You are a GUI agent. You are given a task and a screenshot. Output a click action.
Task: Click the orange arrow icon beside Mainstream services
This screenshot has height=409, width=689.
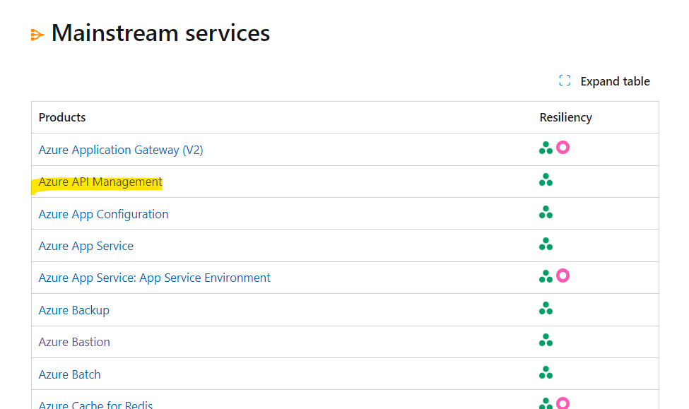37,35
